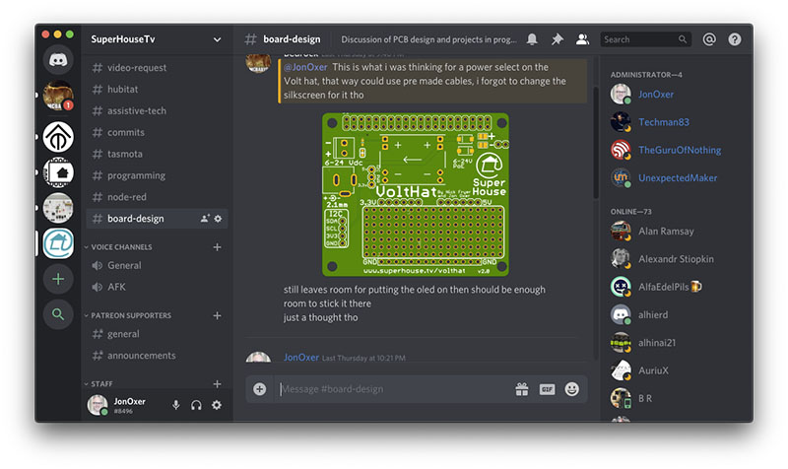
Task: Open the hubitat channel
Action: pos(157,90)
